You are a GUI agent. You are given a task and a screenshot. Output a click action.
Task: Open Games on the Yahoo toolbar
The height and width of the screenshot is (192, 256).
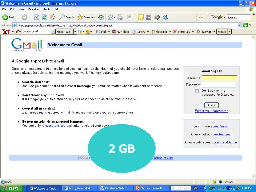(138, 32)
